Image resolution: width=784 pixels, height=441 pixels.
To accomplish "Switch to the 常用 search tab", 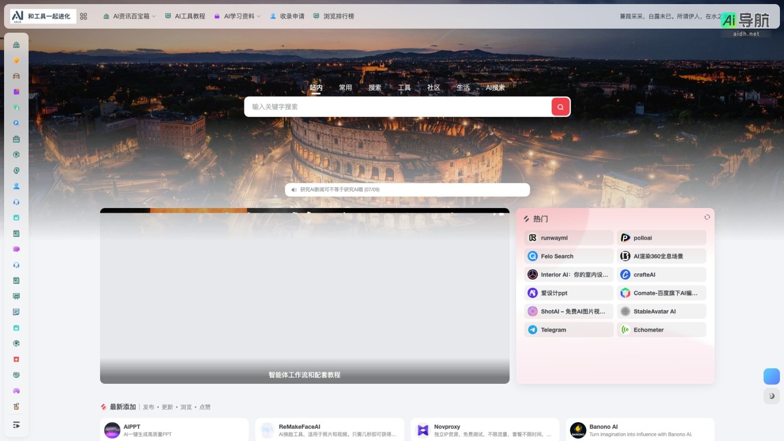I will tap(345, 87).
